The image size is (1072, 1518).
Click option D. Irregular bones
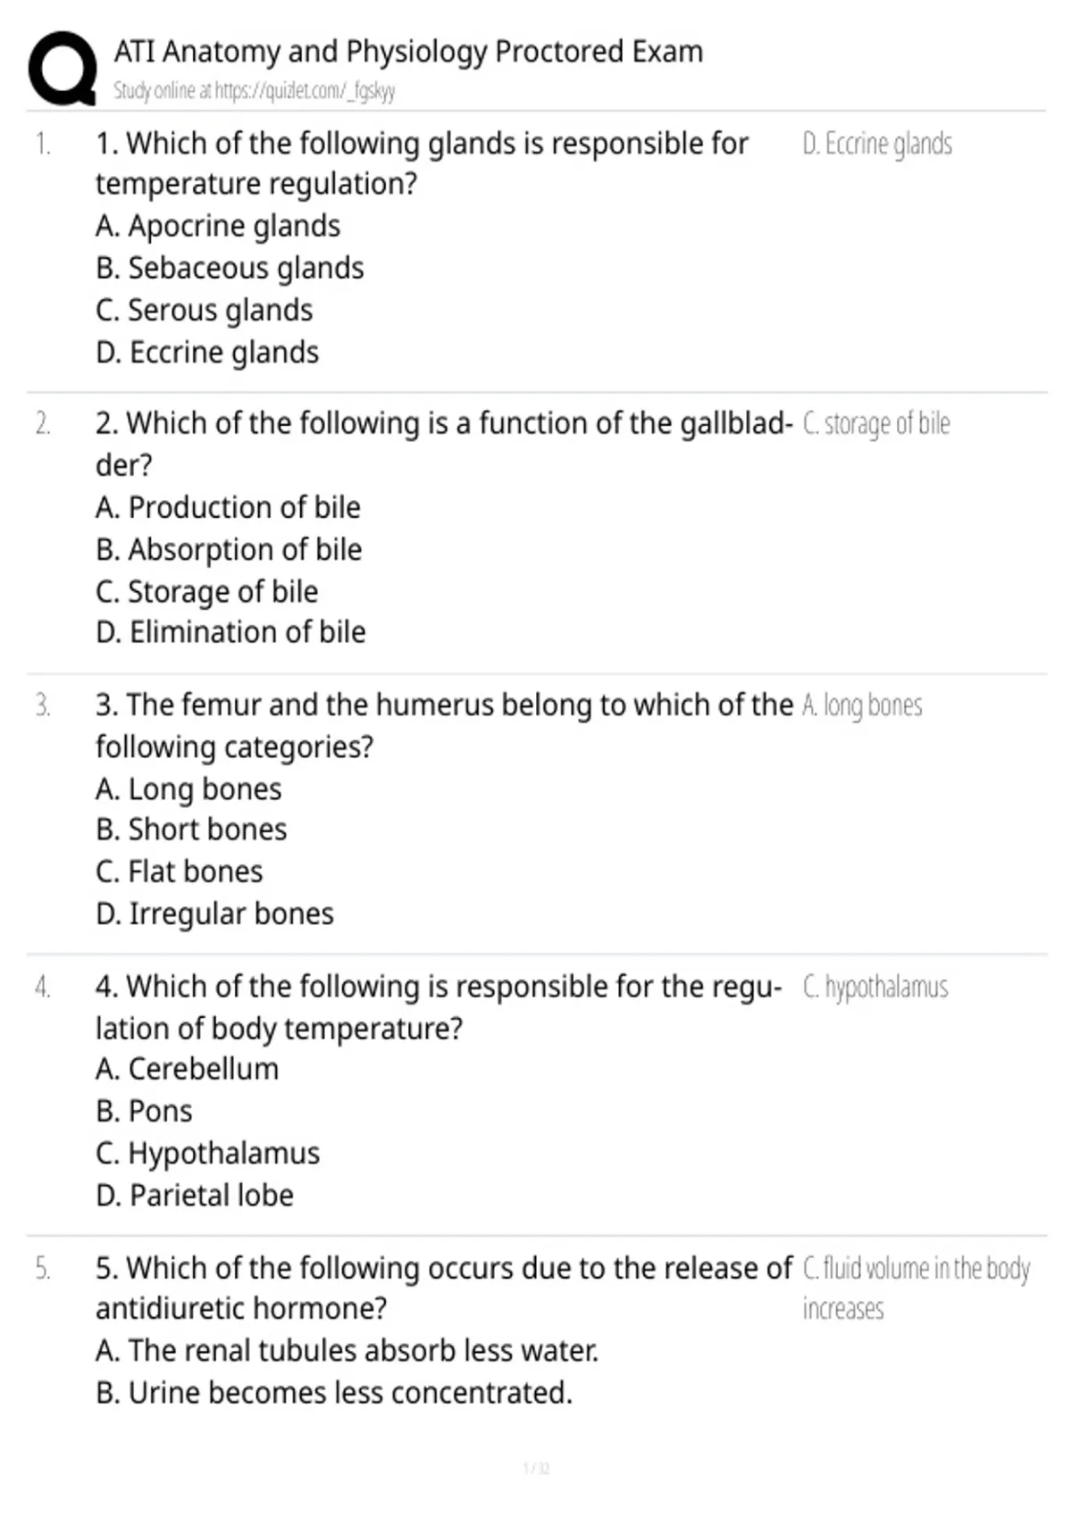pos(214,913)
